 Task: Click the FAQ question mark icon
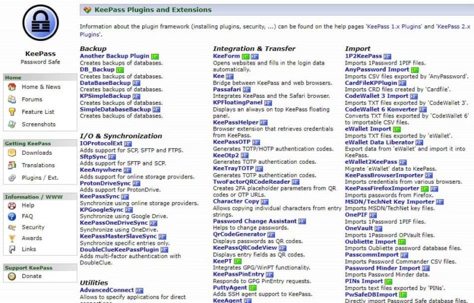point(12,216)
